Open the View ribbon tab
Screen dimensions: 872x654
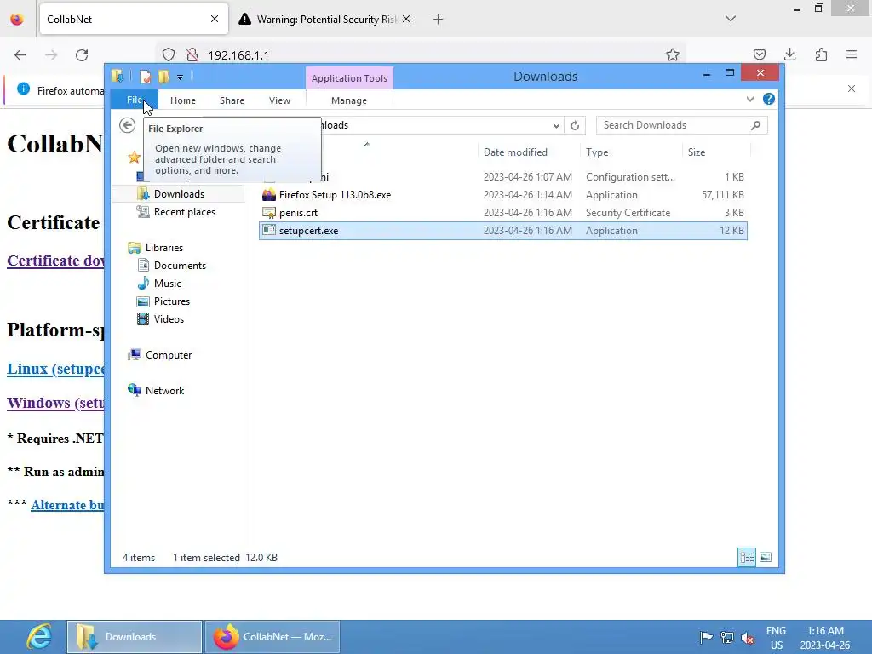pyautogui.click(x=279, y=100)
